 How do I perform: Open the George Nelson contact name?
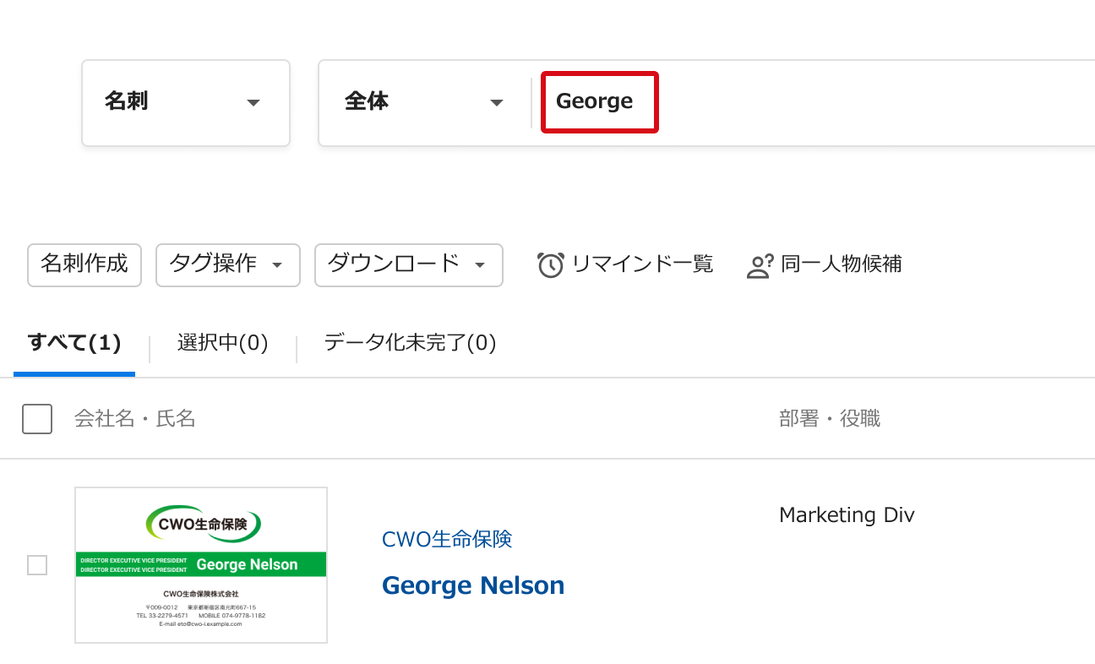click(473, 585)
